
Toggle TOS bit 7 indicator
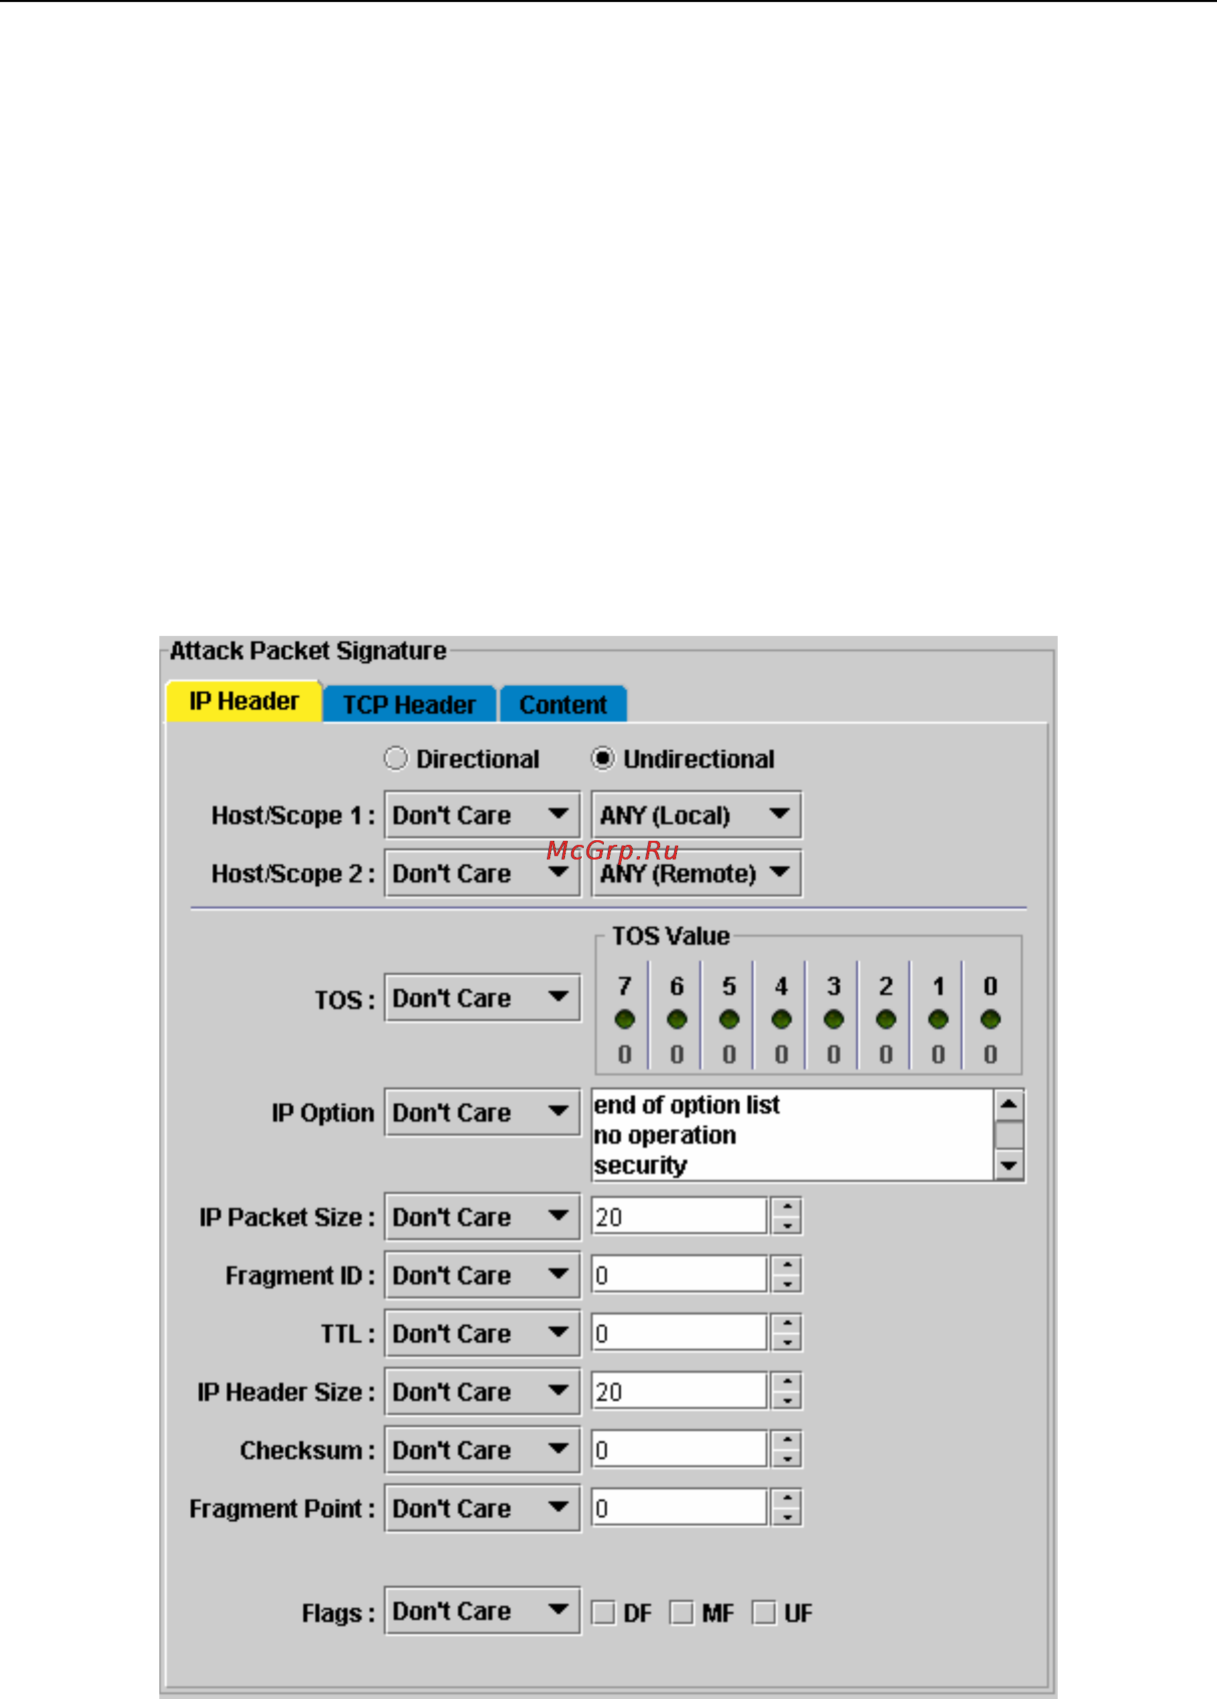point(625,1020)
